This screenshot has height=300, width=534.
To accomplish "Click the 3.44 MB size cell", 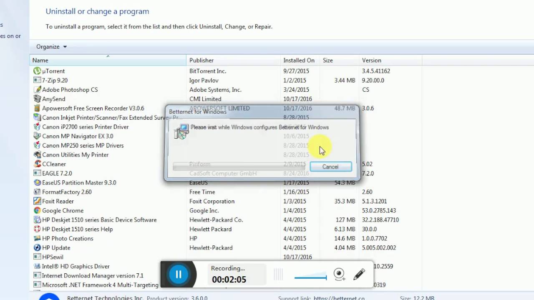I will click(345, 80).
